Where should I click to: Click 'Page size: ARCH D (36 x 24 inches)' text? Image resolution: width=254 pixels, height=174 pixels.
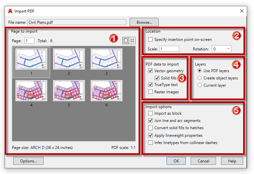(42, 147)
